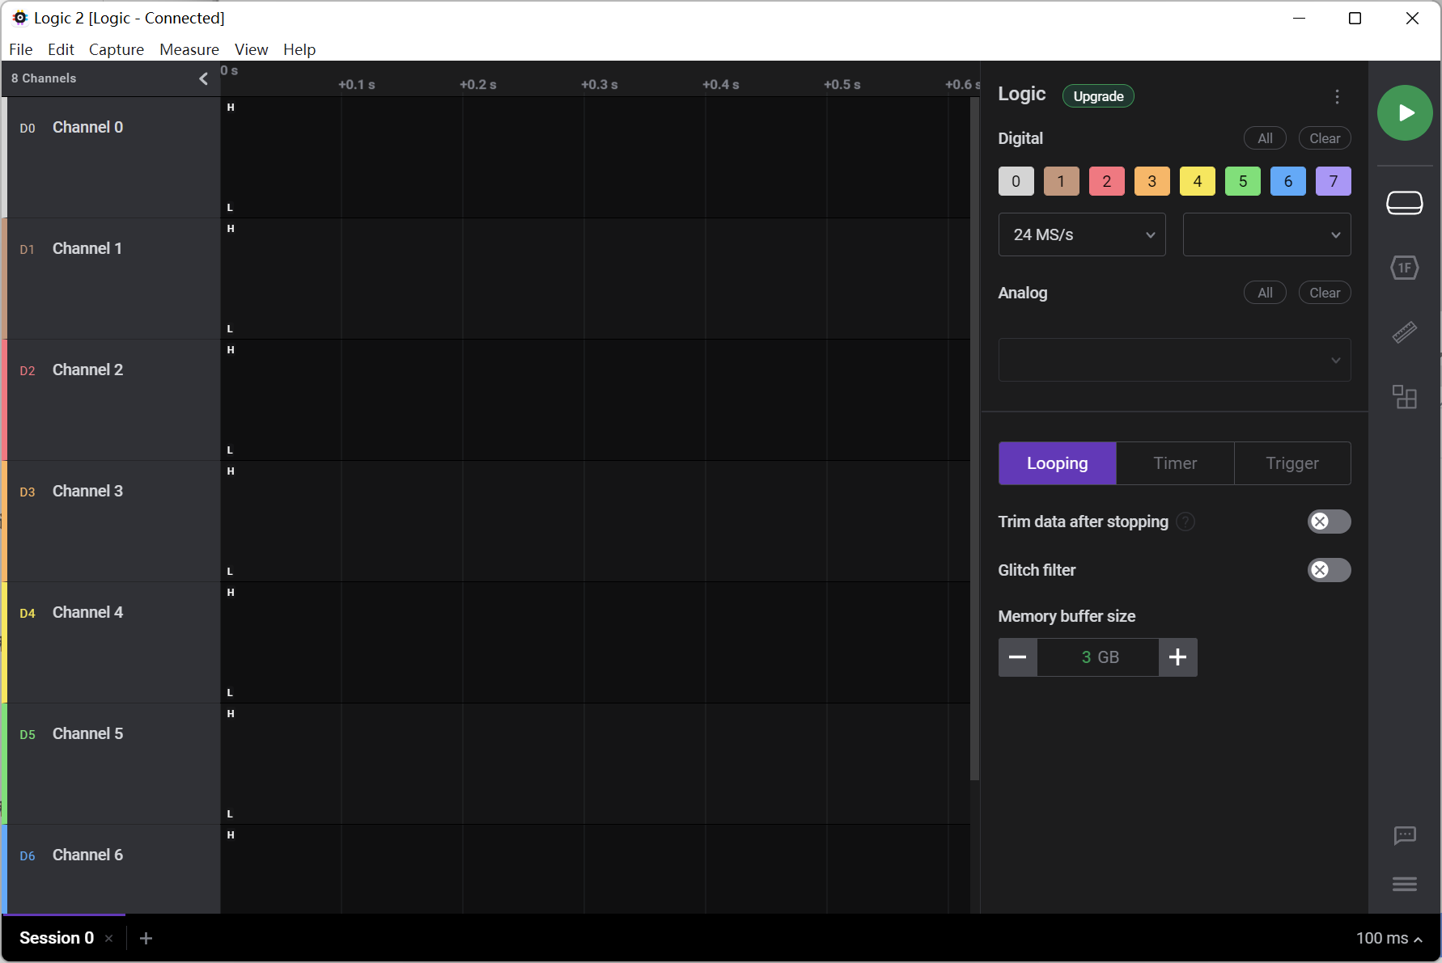Open the Capture menu
The image size is (1442, 963).
[117, 49]
